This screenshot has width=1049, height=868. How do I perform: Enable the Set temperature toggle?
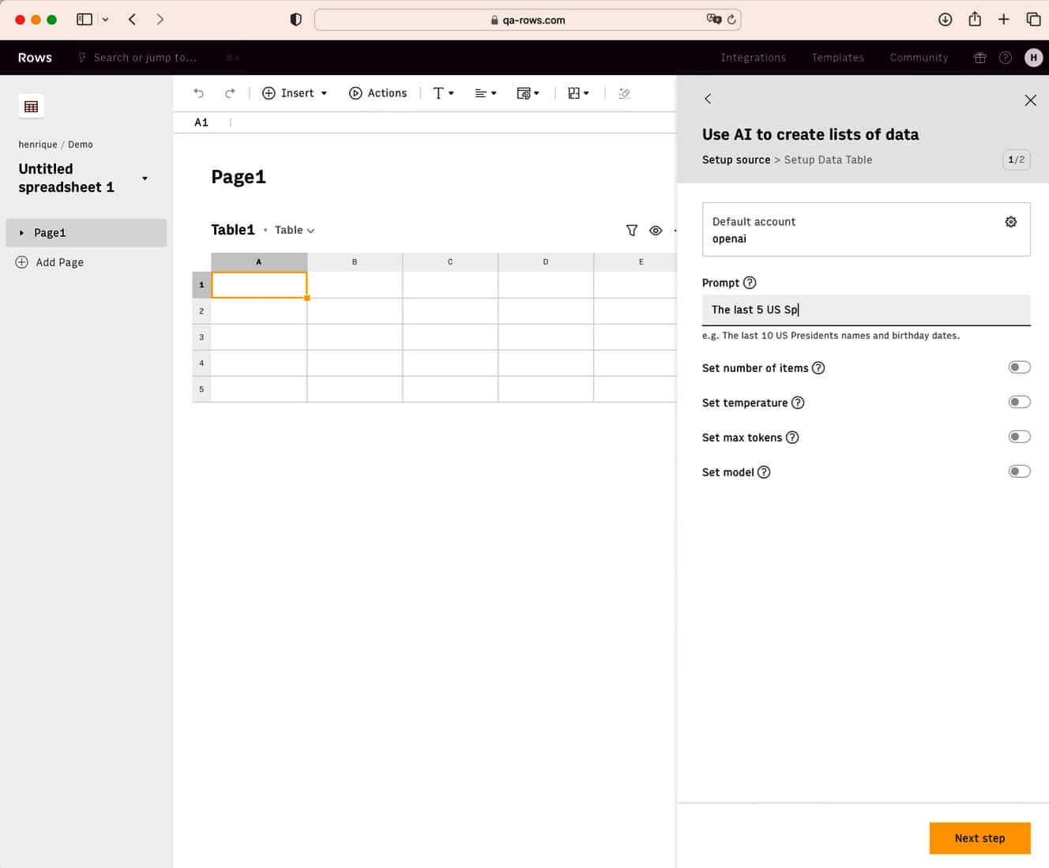[x=1019, y=401]
